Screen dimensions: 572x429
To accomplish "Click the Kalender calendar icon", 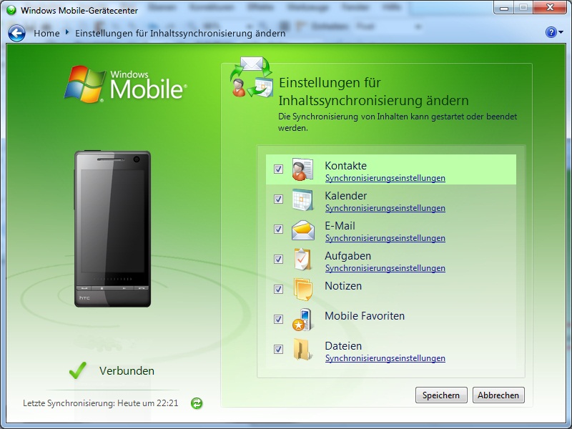I will (x=302, y=200).
